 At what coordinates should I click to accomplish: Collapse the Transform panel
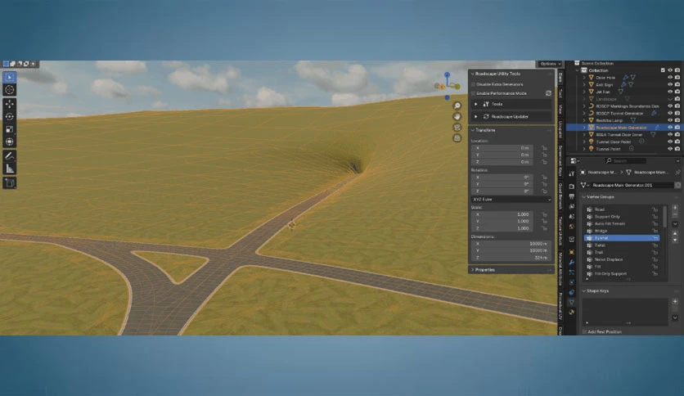click(x=472, y=130)
